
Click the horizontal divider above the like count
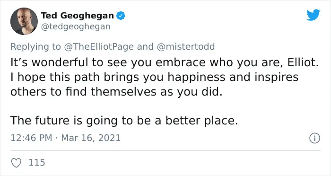[165, 150]
